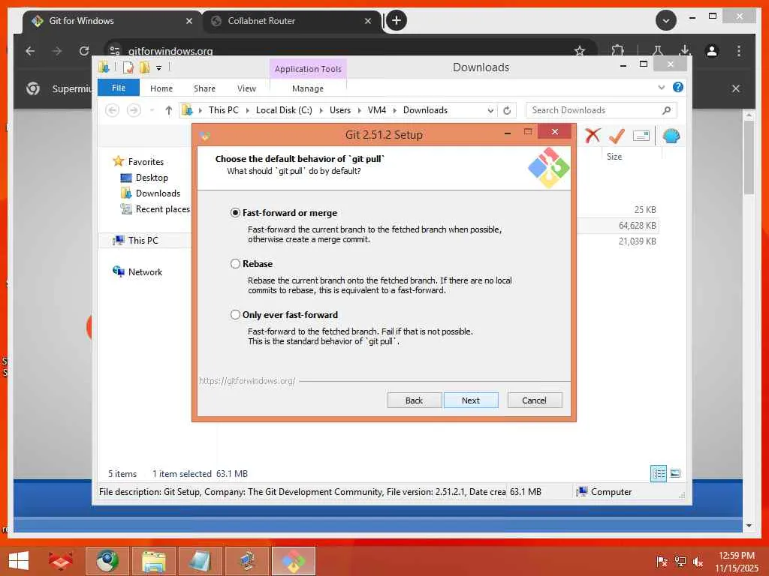This screenshot has height=576, width=769.
Task: Click the Git logo in the Setup title bar
Action: pyautogui.click(x=205, y=135)
